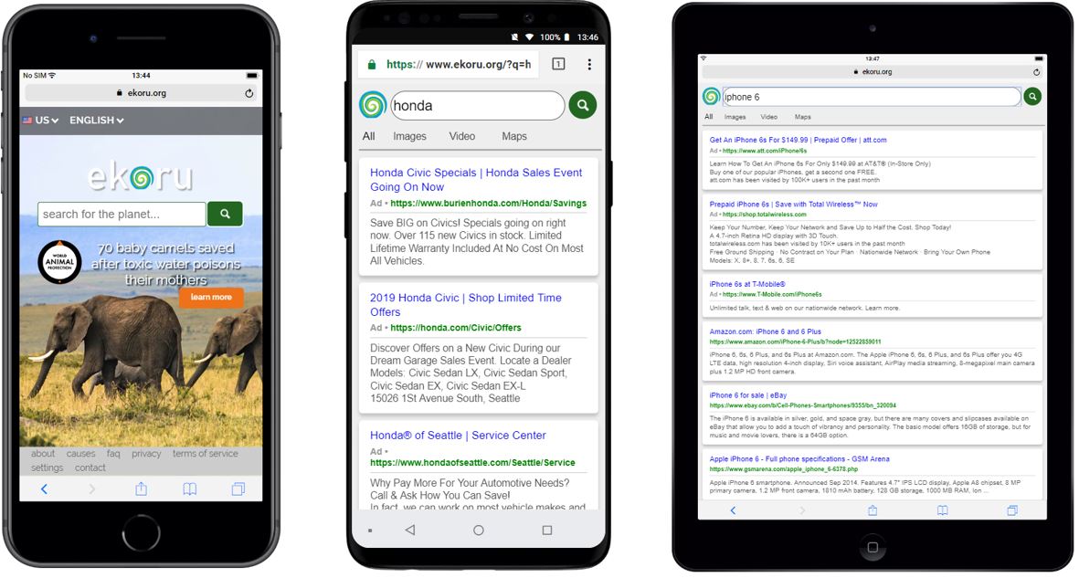The width and height of the screenshot is (1079, 578).
Task: Tap Safari bookmarks icon on iPad
Action: [x=942, y=510]
